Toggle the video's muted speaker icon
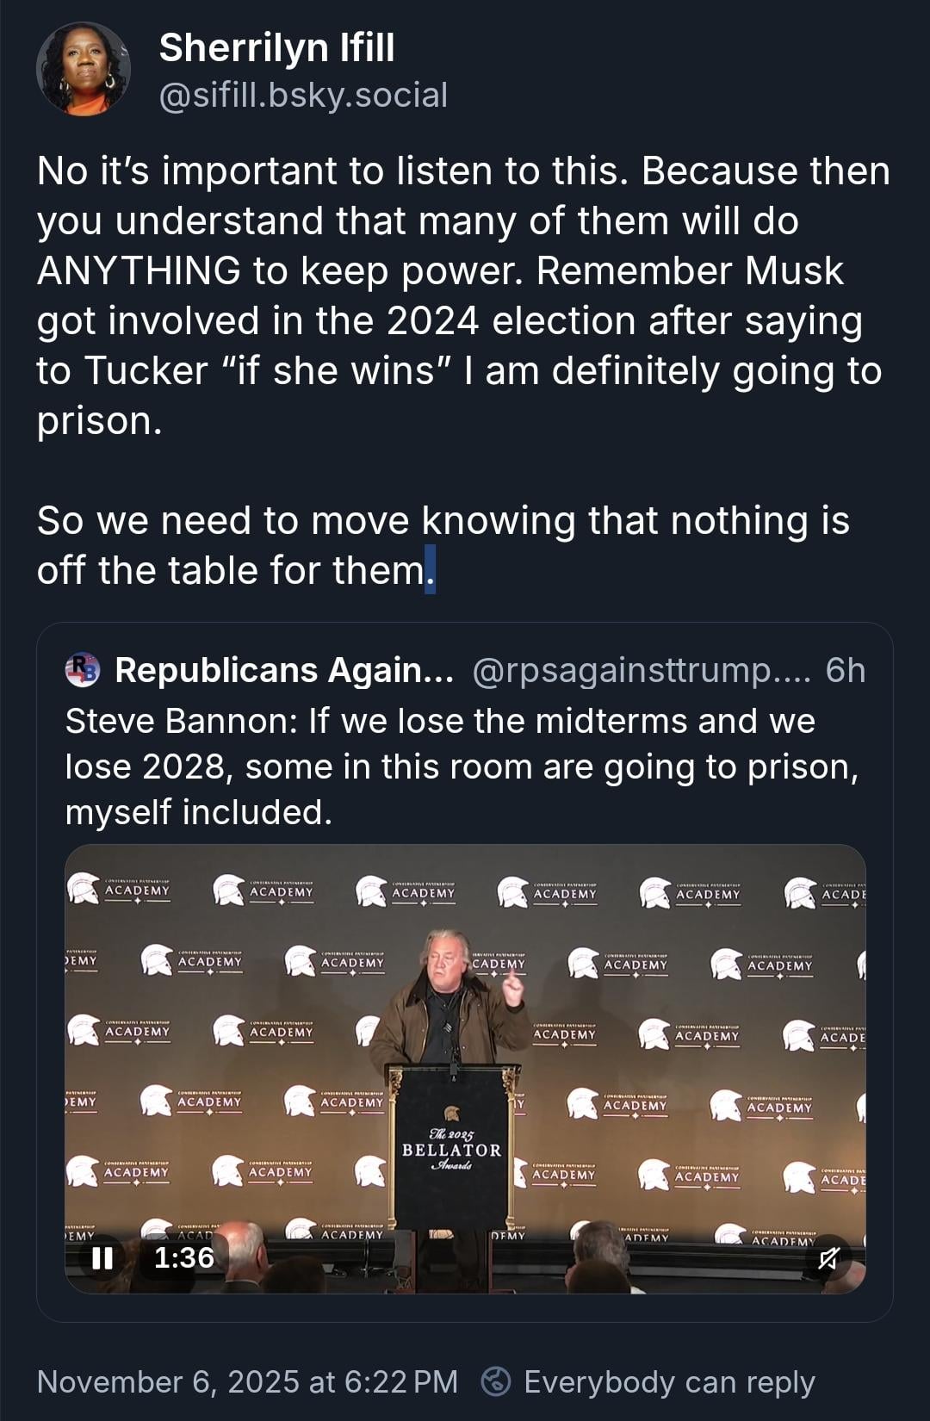Image resolution: width=930 pixels, height=1421 pixels. coord(828,1258)
